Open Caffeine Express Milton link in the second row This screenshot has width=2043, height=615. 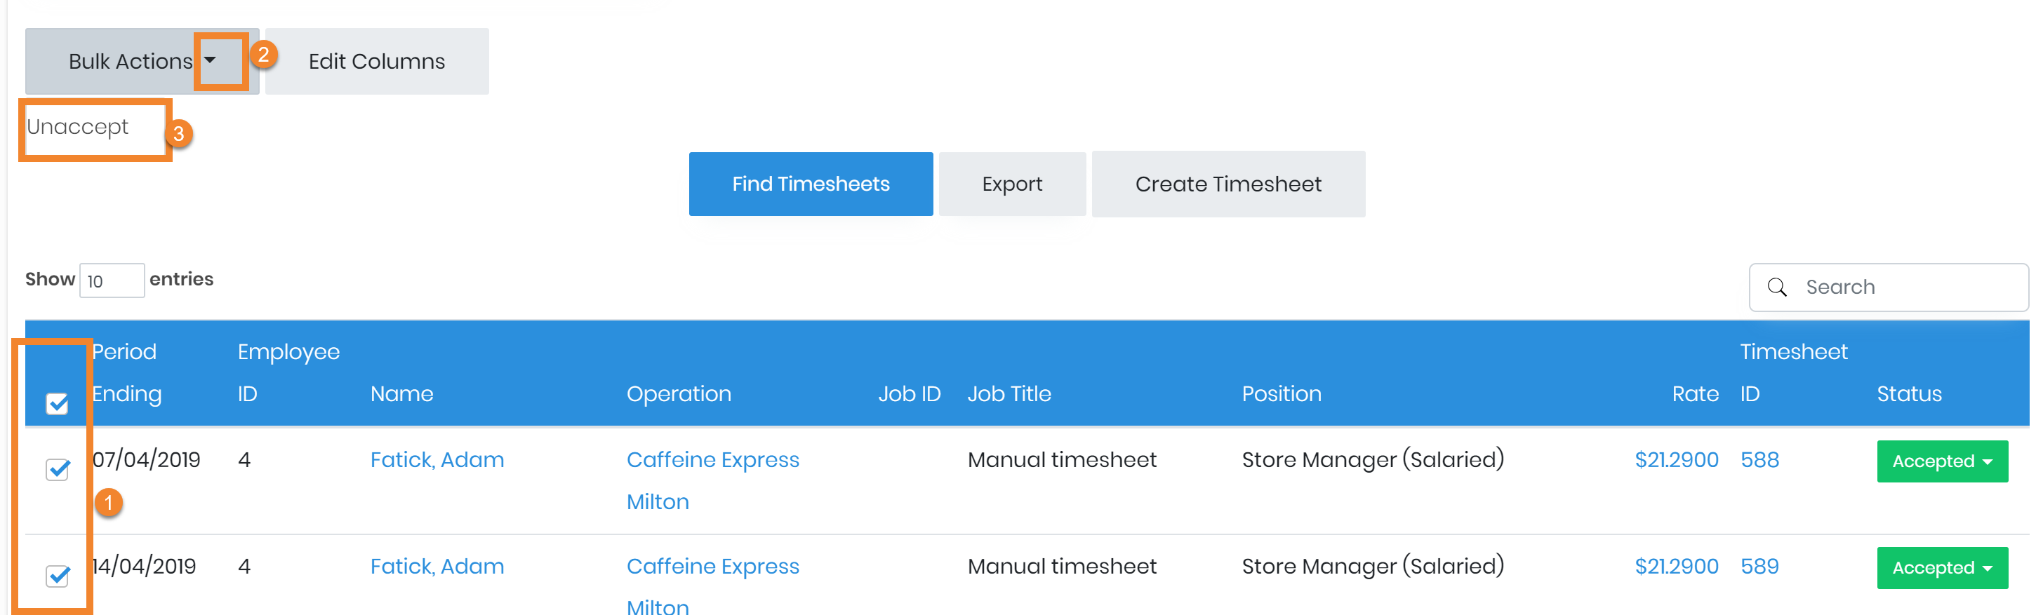coord(712,567)
